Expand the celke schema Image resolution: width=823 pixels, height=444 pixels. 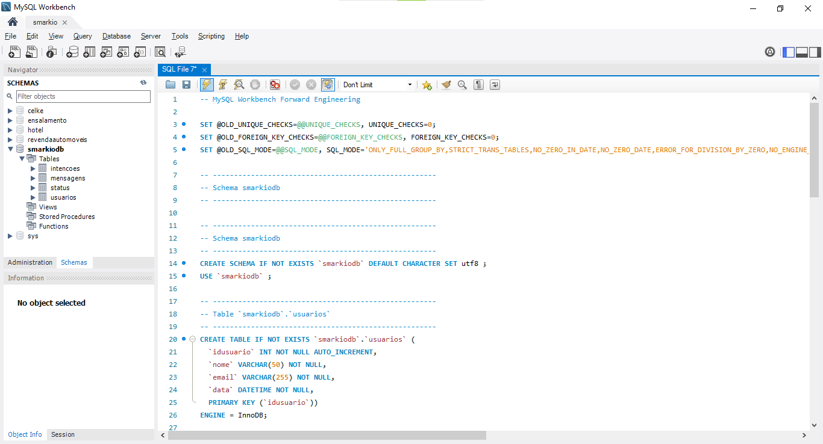10,111
